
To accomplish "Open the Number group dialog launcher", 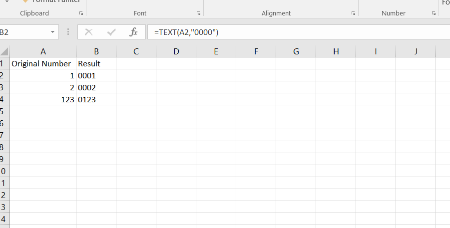I will click(433, 14).
